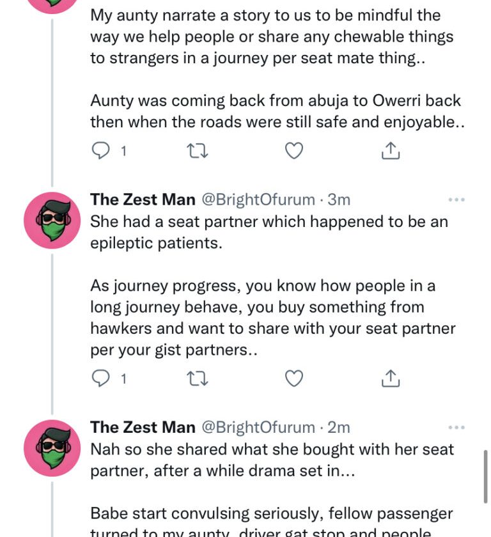Reply to the epileptic patient tweet
The image size is (491, 537).
click(x=101, y=379)
